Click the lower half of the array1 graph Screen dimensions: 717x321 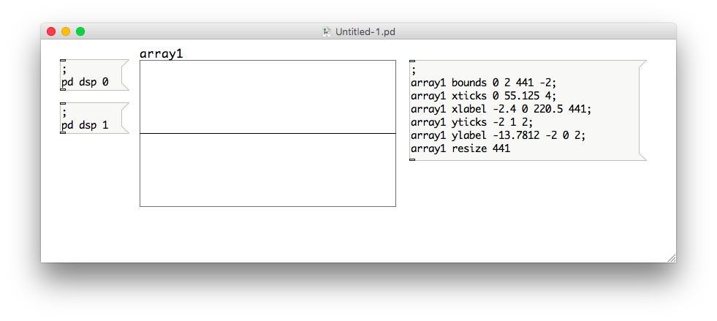coord(268,170)
